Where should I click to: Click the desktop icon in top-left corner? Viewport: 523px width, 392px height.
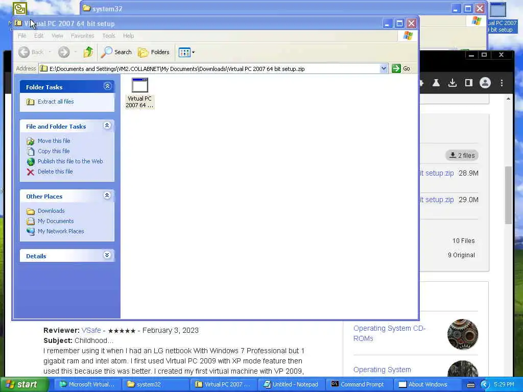pos(20,8)
